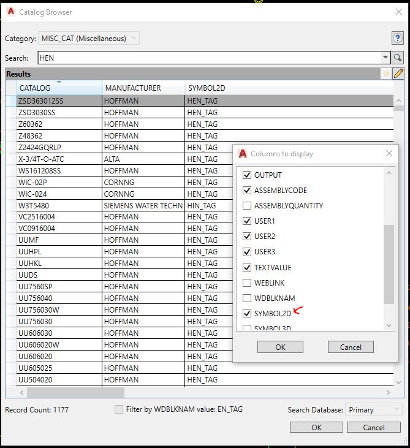
Task: Select the WIC-02P catalog entry
Action: tap(59, 182)
